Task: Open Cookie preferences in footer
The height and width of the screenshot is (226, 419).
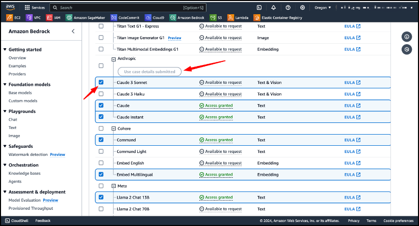Action: click(x=399, y=221)
